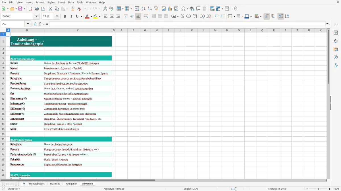Toggle left-to-right text direction
This screenshot has height=191, width=341.
tap(267, 16)
